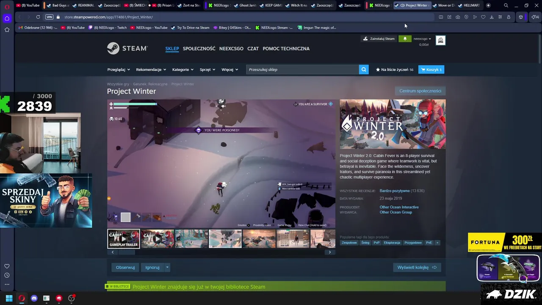Open the Try To Drive na Steam bookmark
The height and width of the screenshot is (305, 542).
point(190,28)
